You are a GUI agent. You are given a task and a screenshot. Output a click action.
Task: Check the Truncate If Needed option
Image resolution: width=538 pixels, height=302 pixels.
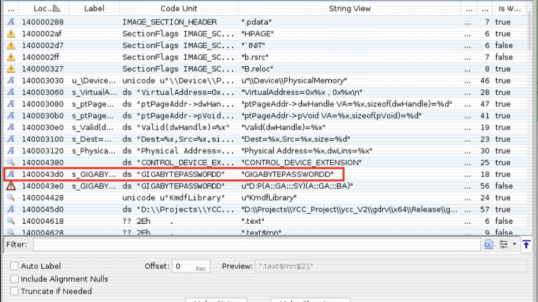[x=14, y=291]
